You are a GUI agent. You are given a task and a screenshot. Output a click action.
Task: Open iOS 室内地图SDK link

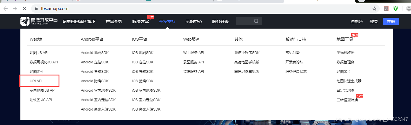[146, 91]
